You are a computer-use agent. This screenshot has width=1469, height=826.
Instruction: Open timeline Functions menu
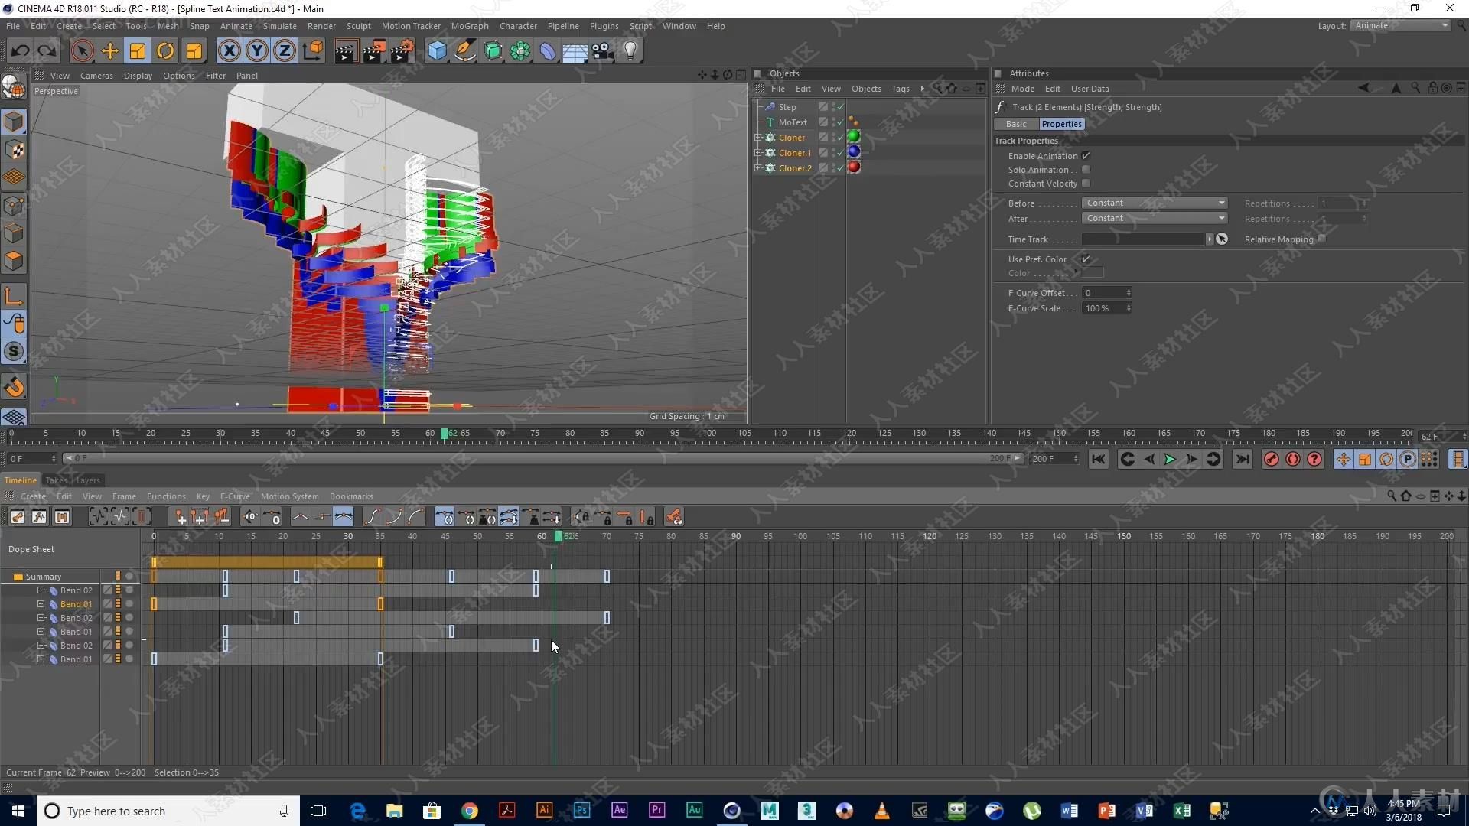[166, 496]
